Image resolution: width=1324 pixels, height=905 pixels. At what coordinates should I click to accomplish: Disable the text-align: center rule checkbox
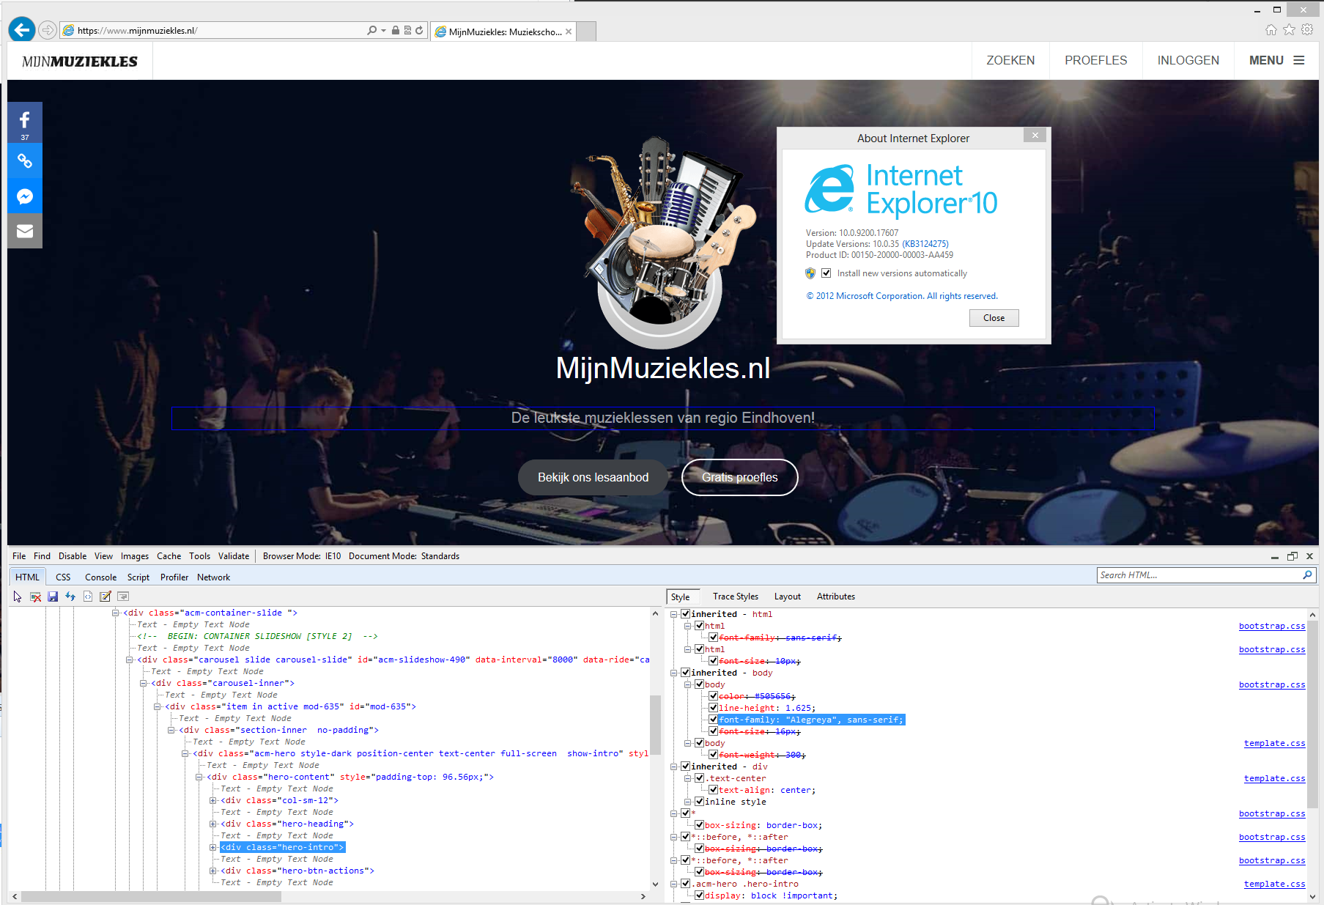[x=713, y=790]
